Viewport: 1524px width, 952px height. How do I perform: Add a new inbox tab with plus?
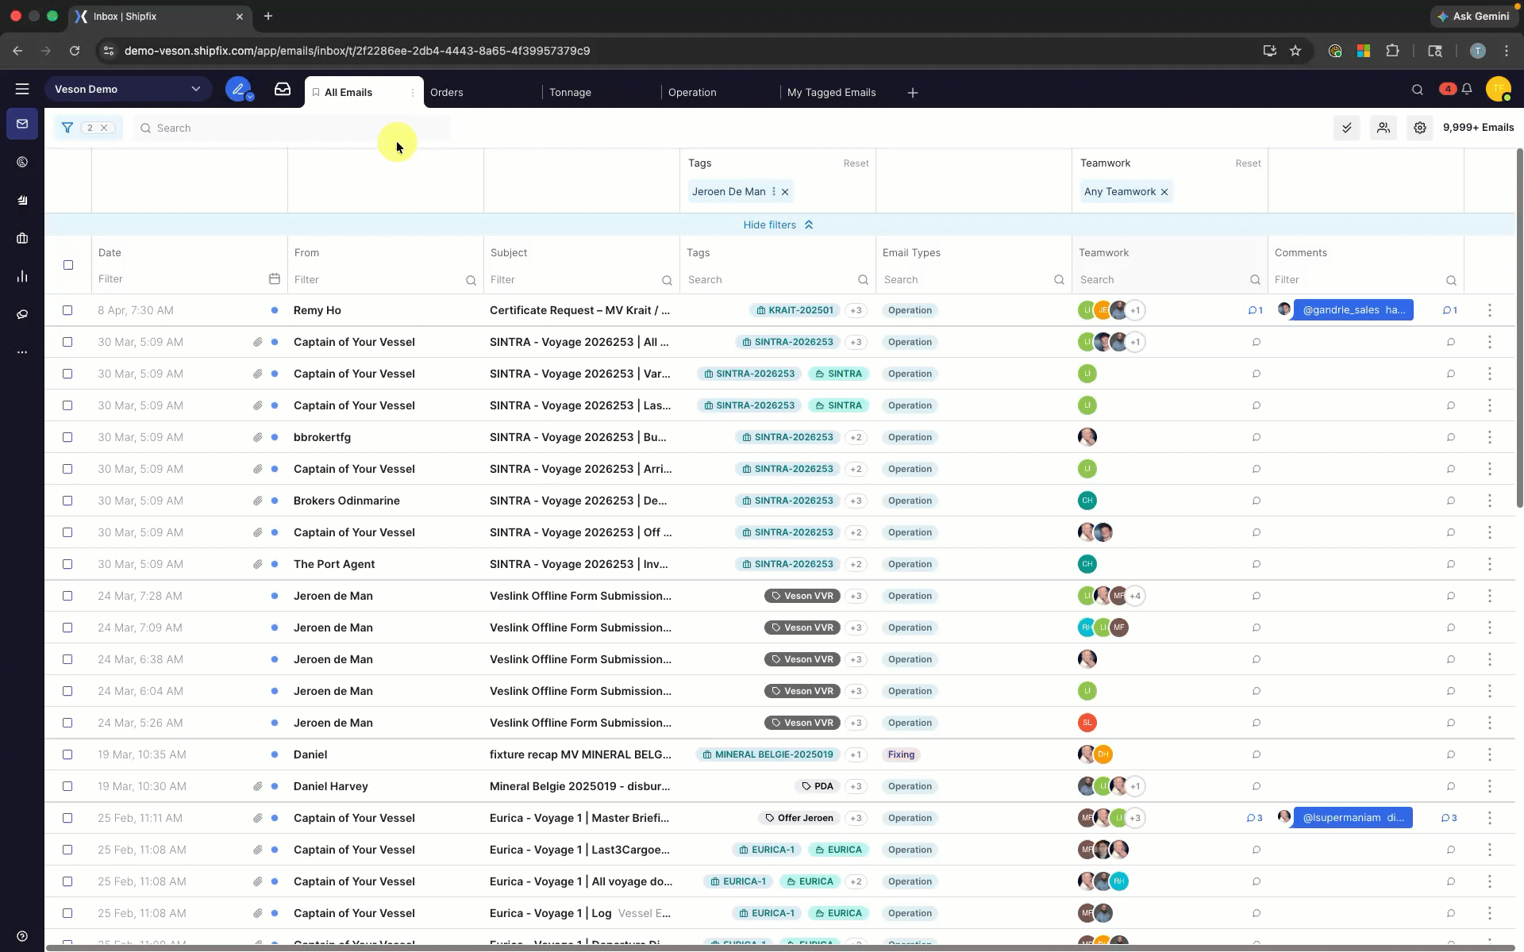coord(913,93)
